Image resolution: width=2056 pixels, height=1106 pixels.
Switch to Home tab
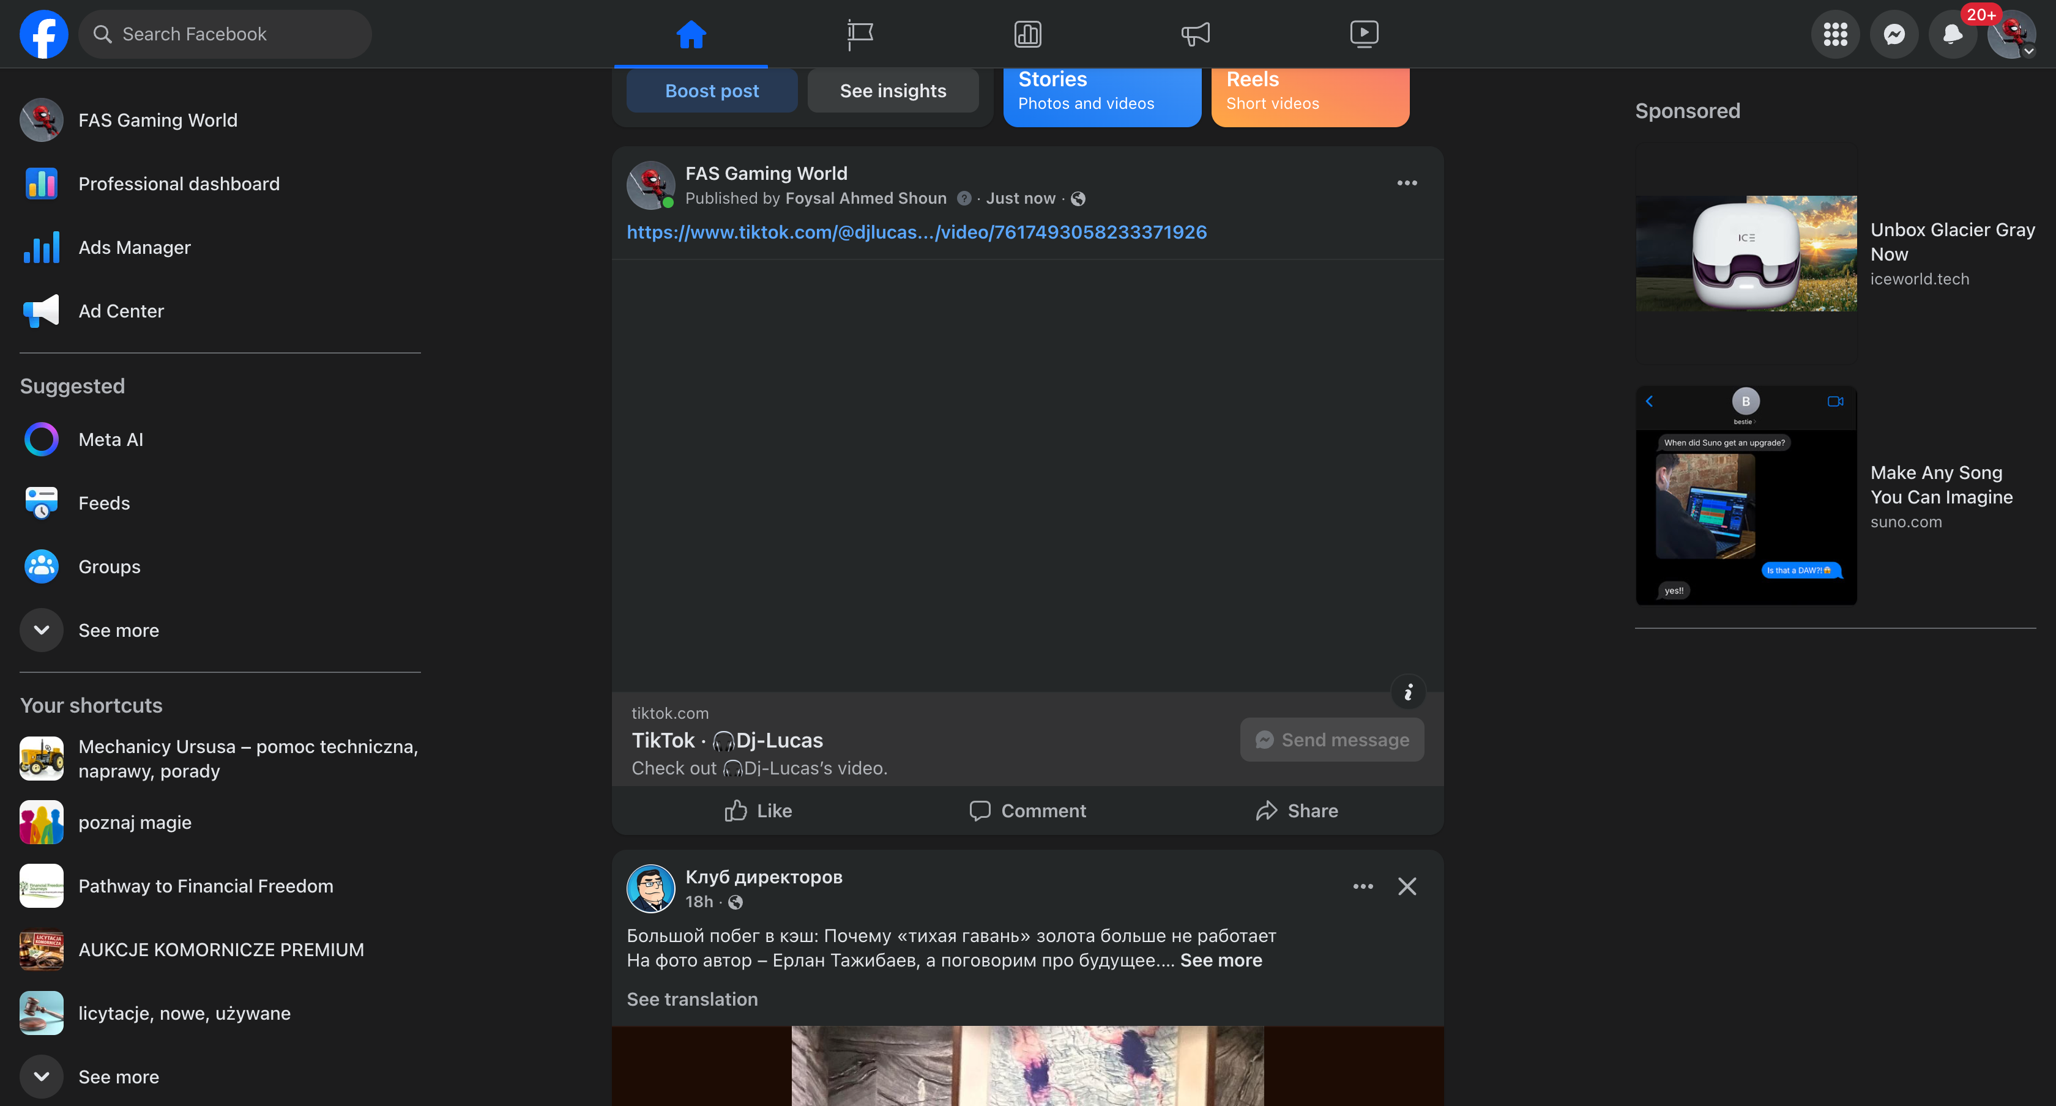click(690, 34)
